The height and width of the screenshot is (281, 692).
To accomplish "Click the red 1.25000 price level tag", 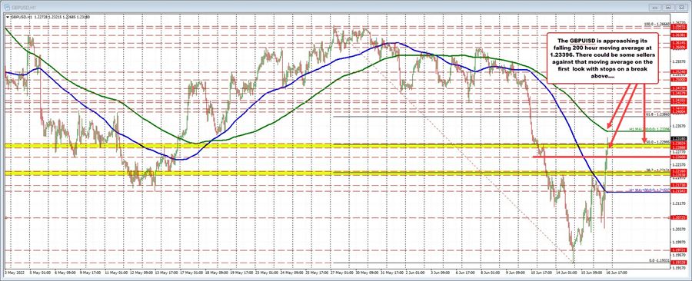I will pos(678,80).
